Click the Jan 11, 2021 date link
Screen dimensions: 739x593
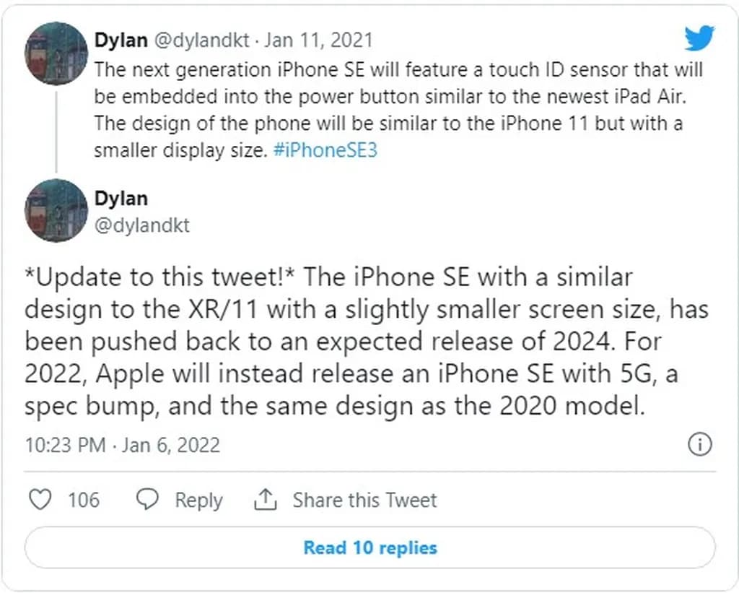coord(318,40)
